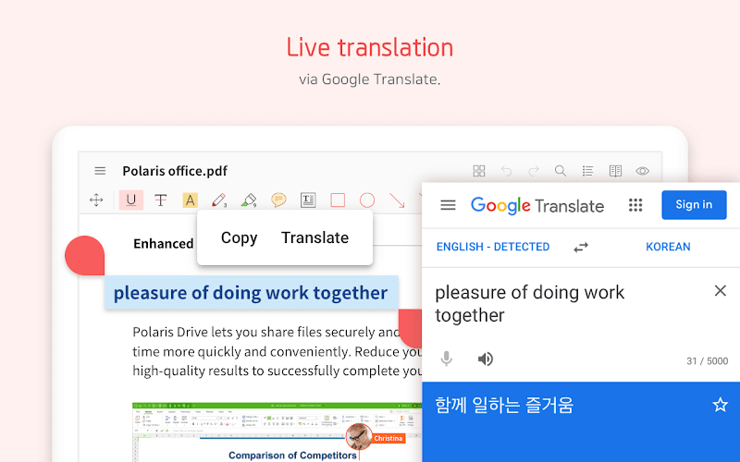This screenshot has height=462, width=740.
Task: Open the page thumbnails grid view
Action: click(x=479, y=171)
